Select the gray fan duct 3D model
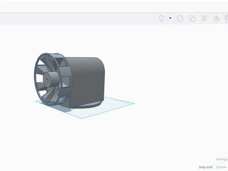The height and width of the screenshot is (171, 228). 69,81
